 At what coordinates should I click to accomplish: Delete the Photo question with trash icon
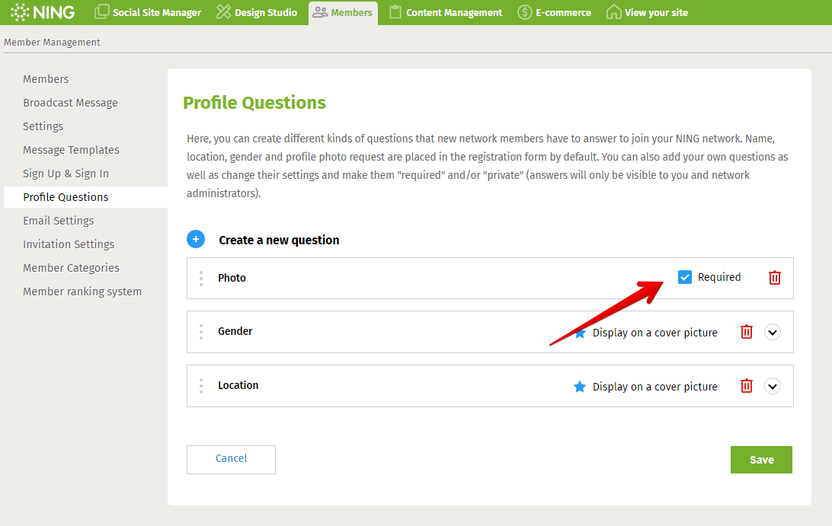774,278
